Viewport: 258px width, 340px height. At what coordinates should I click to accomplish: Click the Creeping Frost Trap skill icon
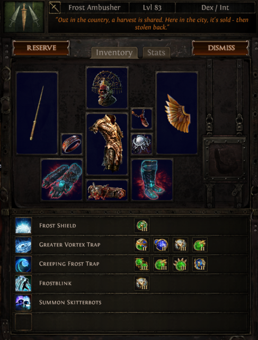(23, 264)
